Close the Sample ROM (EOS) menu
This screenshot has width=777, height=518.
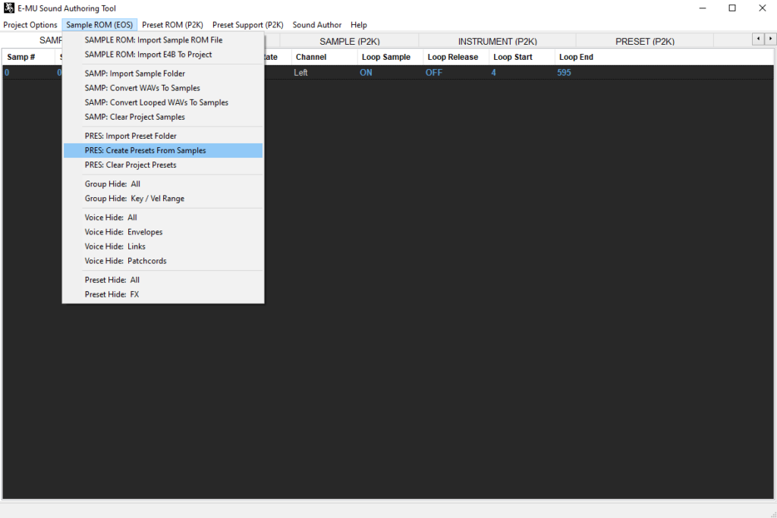click(x=99, y=25)
